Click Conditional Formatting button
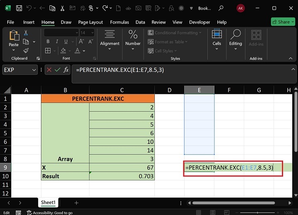 point(175,33)
